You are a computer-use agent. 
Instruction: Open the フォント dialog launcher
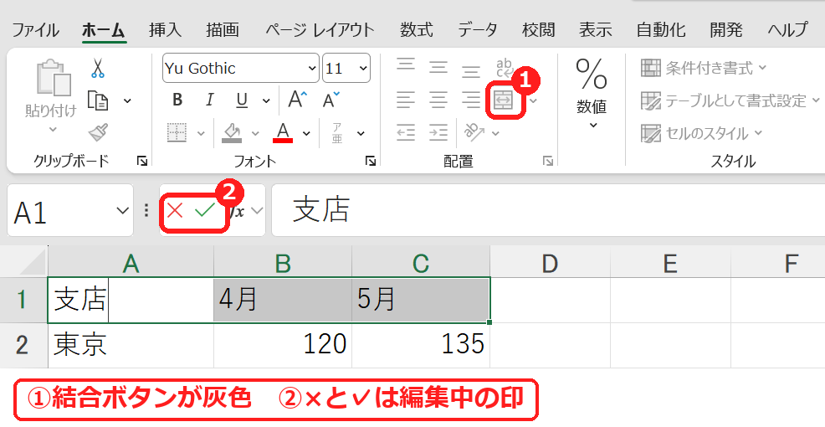[x=371, y=162]
